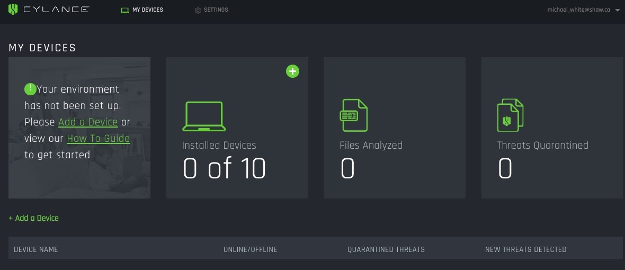Expand the michael_white@shaw.ca account dropdown arrow
Viewport: 625px width, 270px height.
618,11
